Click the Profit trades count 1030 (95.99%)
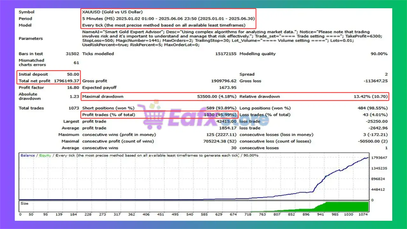Screen dimensions: 407x229 220,115
